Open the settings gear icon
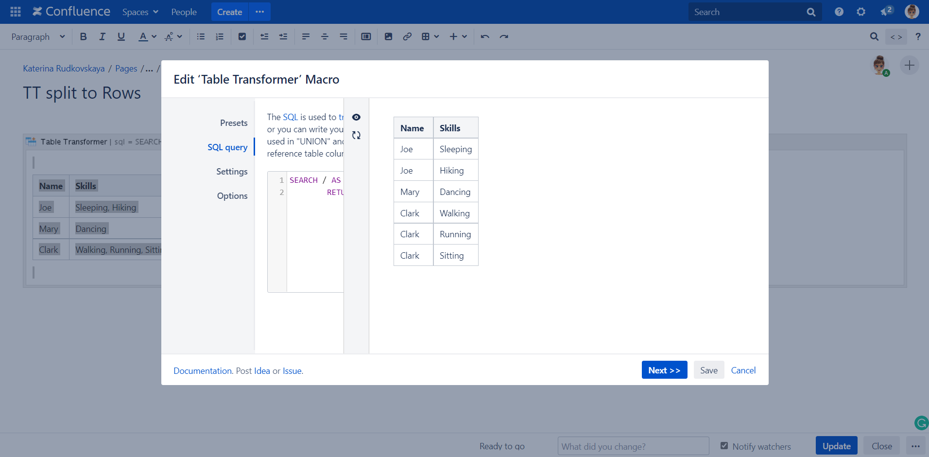This screenshot has width=929, height=457. (861, 12)
